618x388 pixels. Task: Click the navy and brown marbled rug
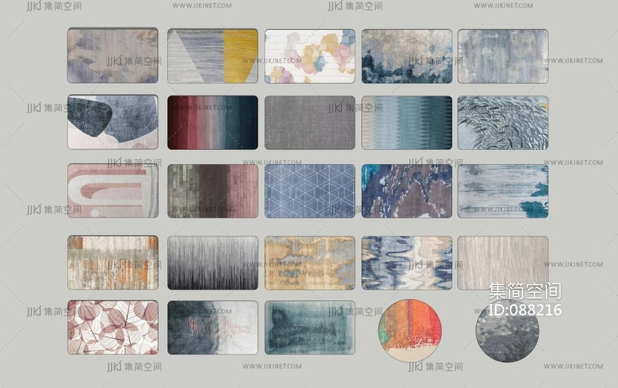pyautogui.click(x=407, y=190)
